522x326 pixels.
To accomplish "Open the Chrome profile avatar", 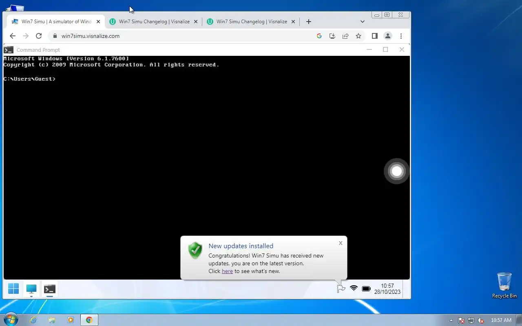I will (388, 36).
